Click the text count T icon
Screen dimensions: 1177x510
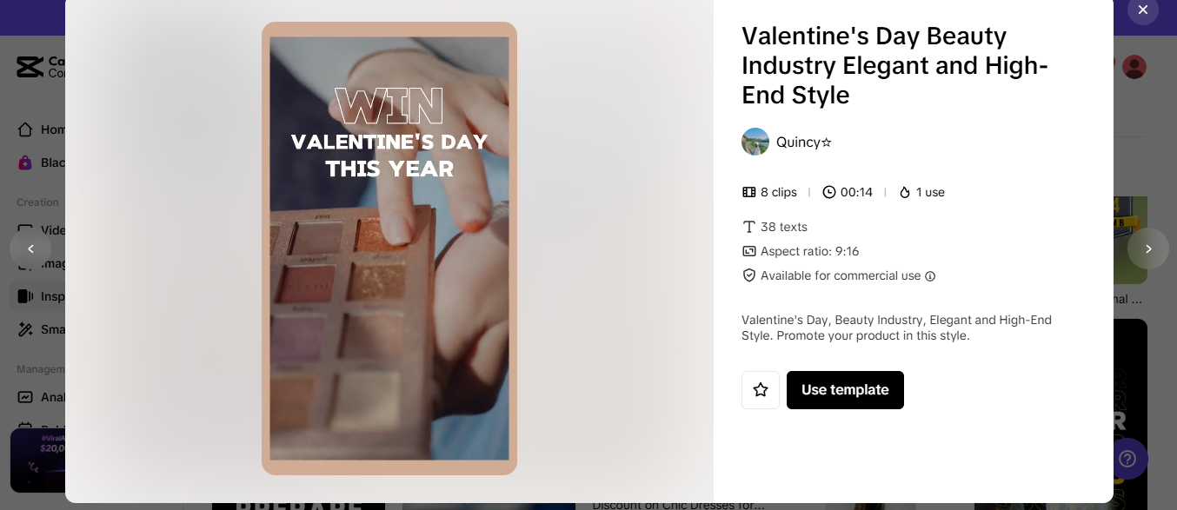point(749,227)
